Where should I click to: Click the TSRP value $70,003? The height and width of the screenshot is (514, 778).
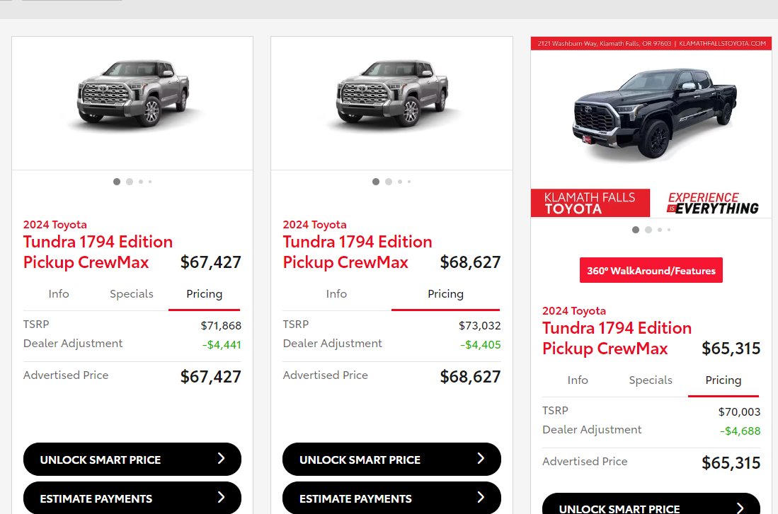tap(739, 412)
